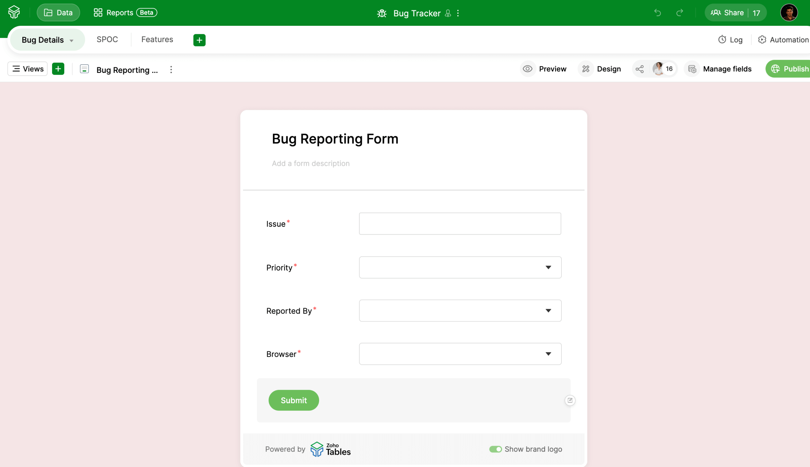Click the undo arrow icon

coord(657,13)
